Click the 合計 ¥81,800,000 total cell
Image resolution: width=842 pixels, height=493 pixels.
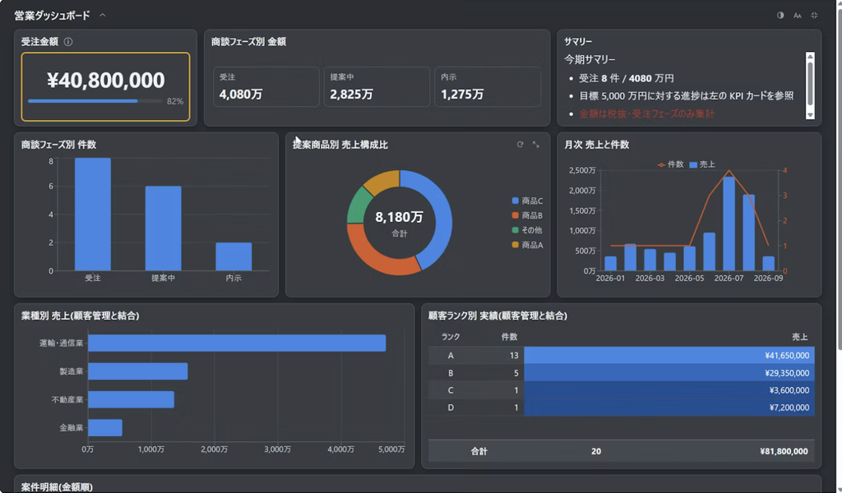pos(784,451)
